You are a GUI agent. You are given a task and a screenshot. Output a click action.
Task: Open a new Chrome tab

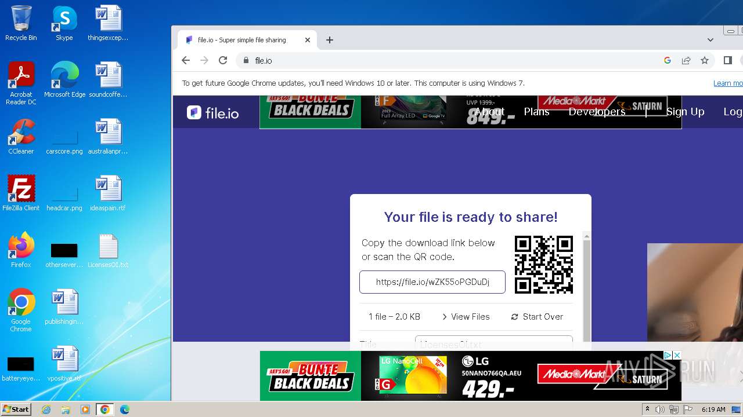(330, 40)
